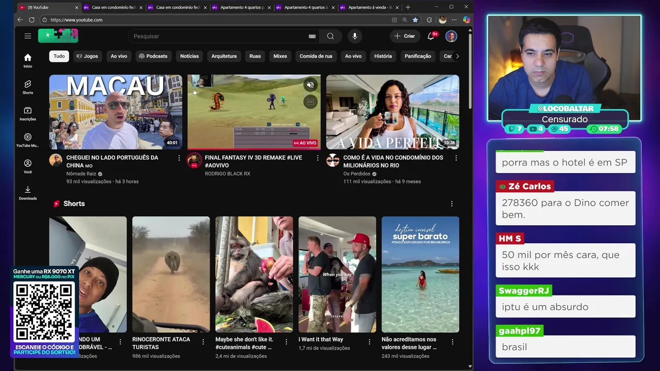660x371 pixels.
Task: Select the História filter chip
Action: coord(383,56)
